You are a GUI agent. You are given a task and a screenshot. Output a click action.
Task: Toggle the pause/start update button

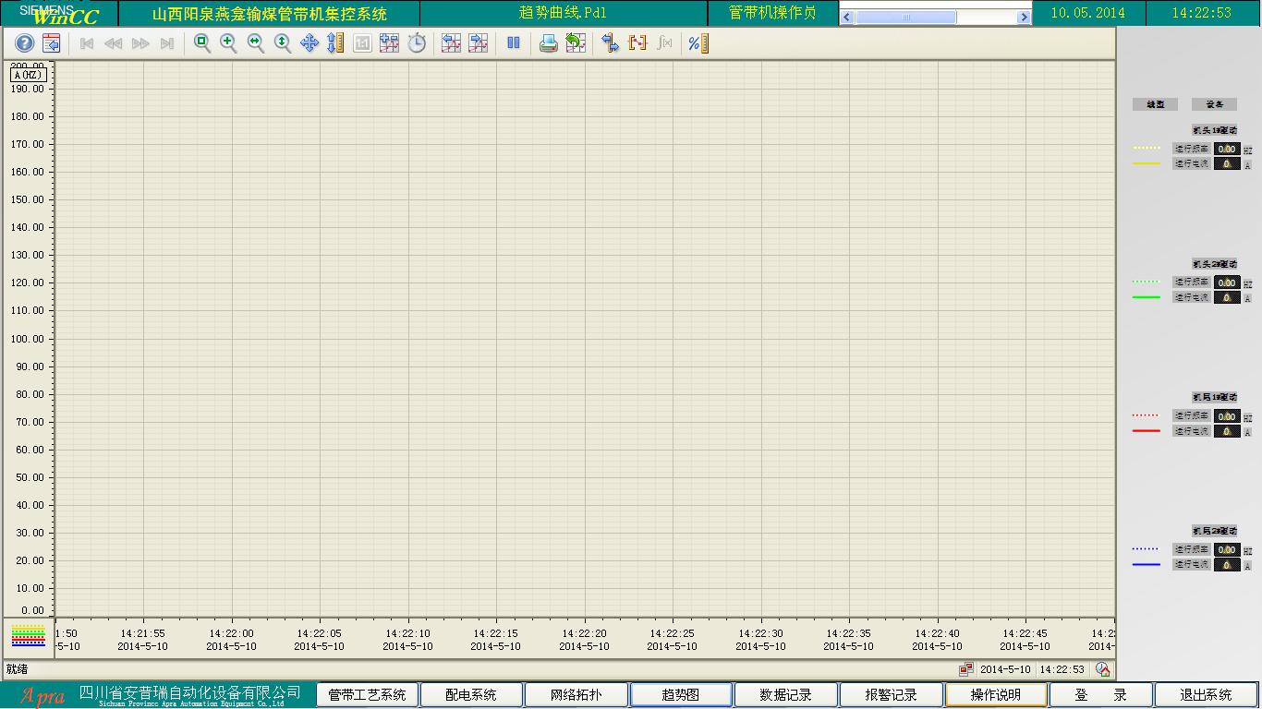click(514, 43)
